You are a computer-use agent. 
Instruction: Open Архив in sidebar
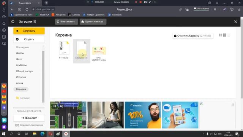(19, 83)
